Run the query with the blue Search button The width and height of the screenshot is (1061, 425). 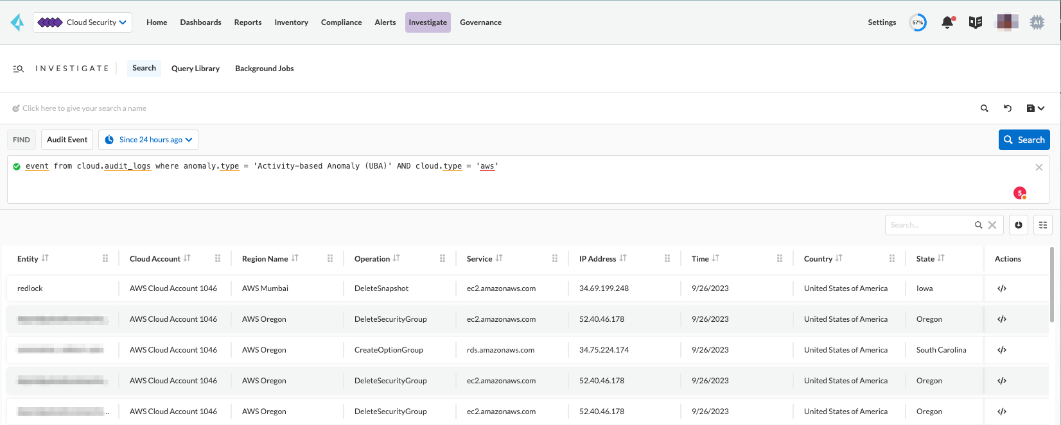(x=1024, y=140)
